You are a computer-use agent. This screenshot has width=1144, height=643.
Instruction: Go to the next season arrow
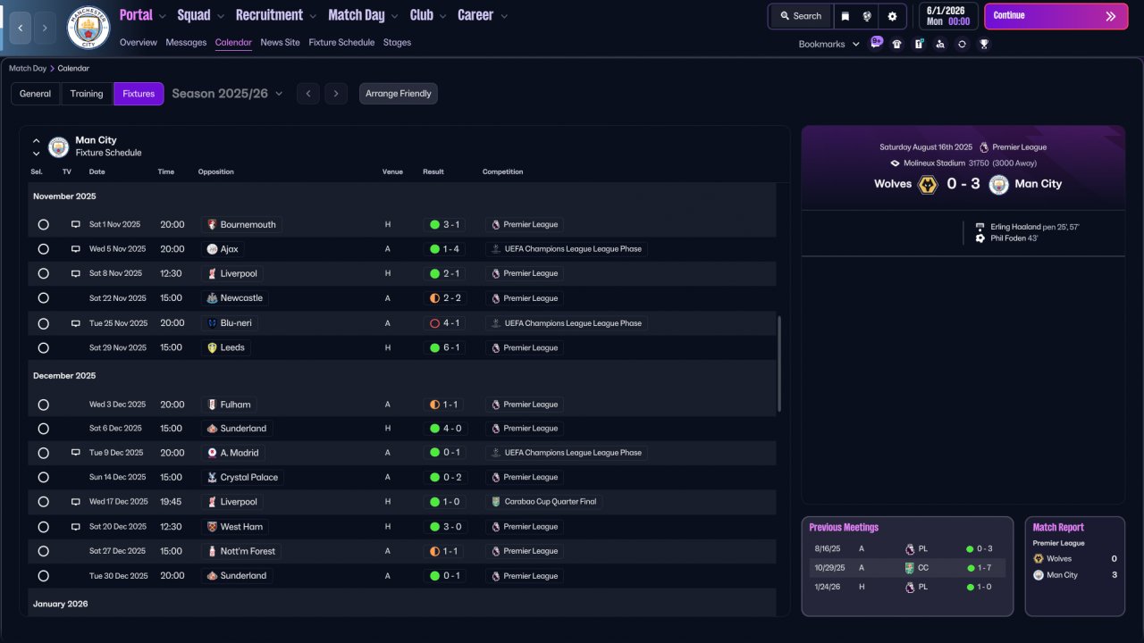[x=336, y=94]
